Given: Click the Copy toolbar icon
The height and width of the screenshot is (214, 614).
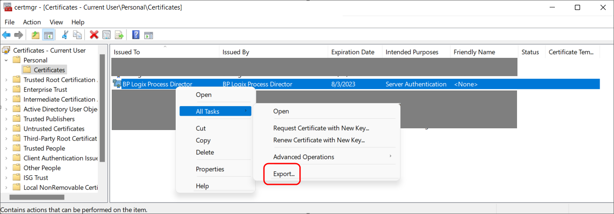Looking at the screenshot, I should [x=77, y=35].
